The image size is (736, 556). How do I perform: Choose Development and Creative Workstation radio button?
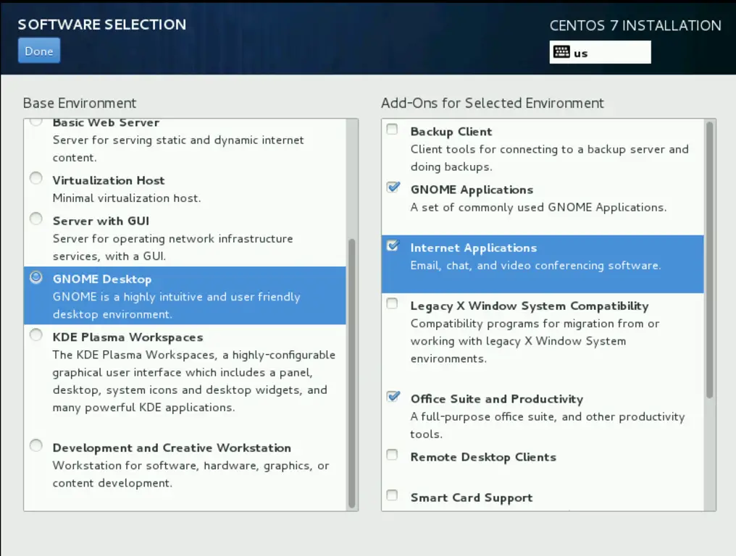(x=36, y=445)
